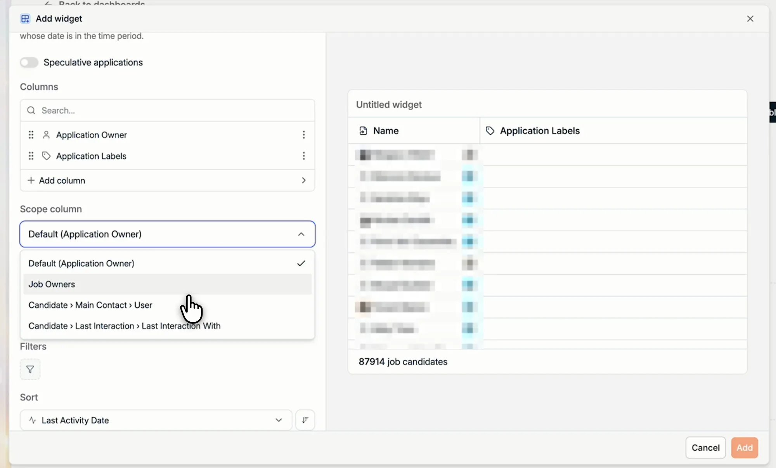Click the plus icon next to Add column
The width and height of the screenshot is (776, 468).
[x=31, y=180]
